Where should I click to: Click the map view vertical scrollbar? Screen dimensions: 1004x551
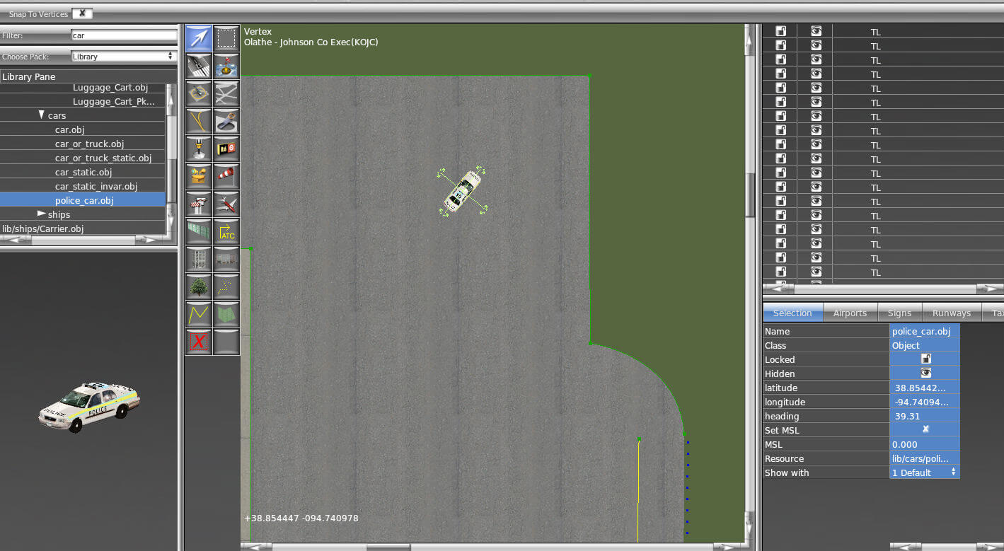click(x=750, y=283)
